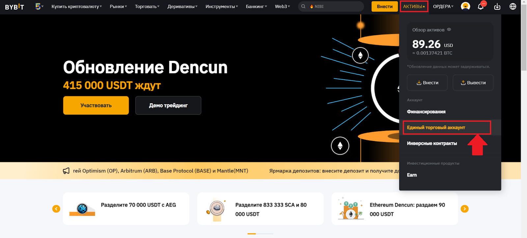Screen dimensions: 527x238
Task: Open the user profile avatar
Action: coord(465,6)
